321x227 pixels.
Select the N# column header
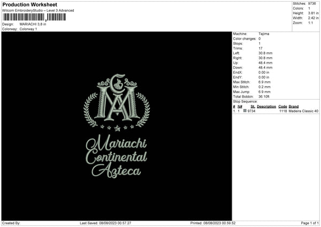240,107
